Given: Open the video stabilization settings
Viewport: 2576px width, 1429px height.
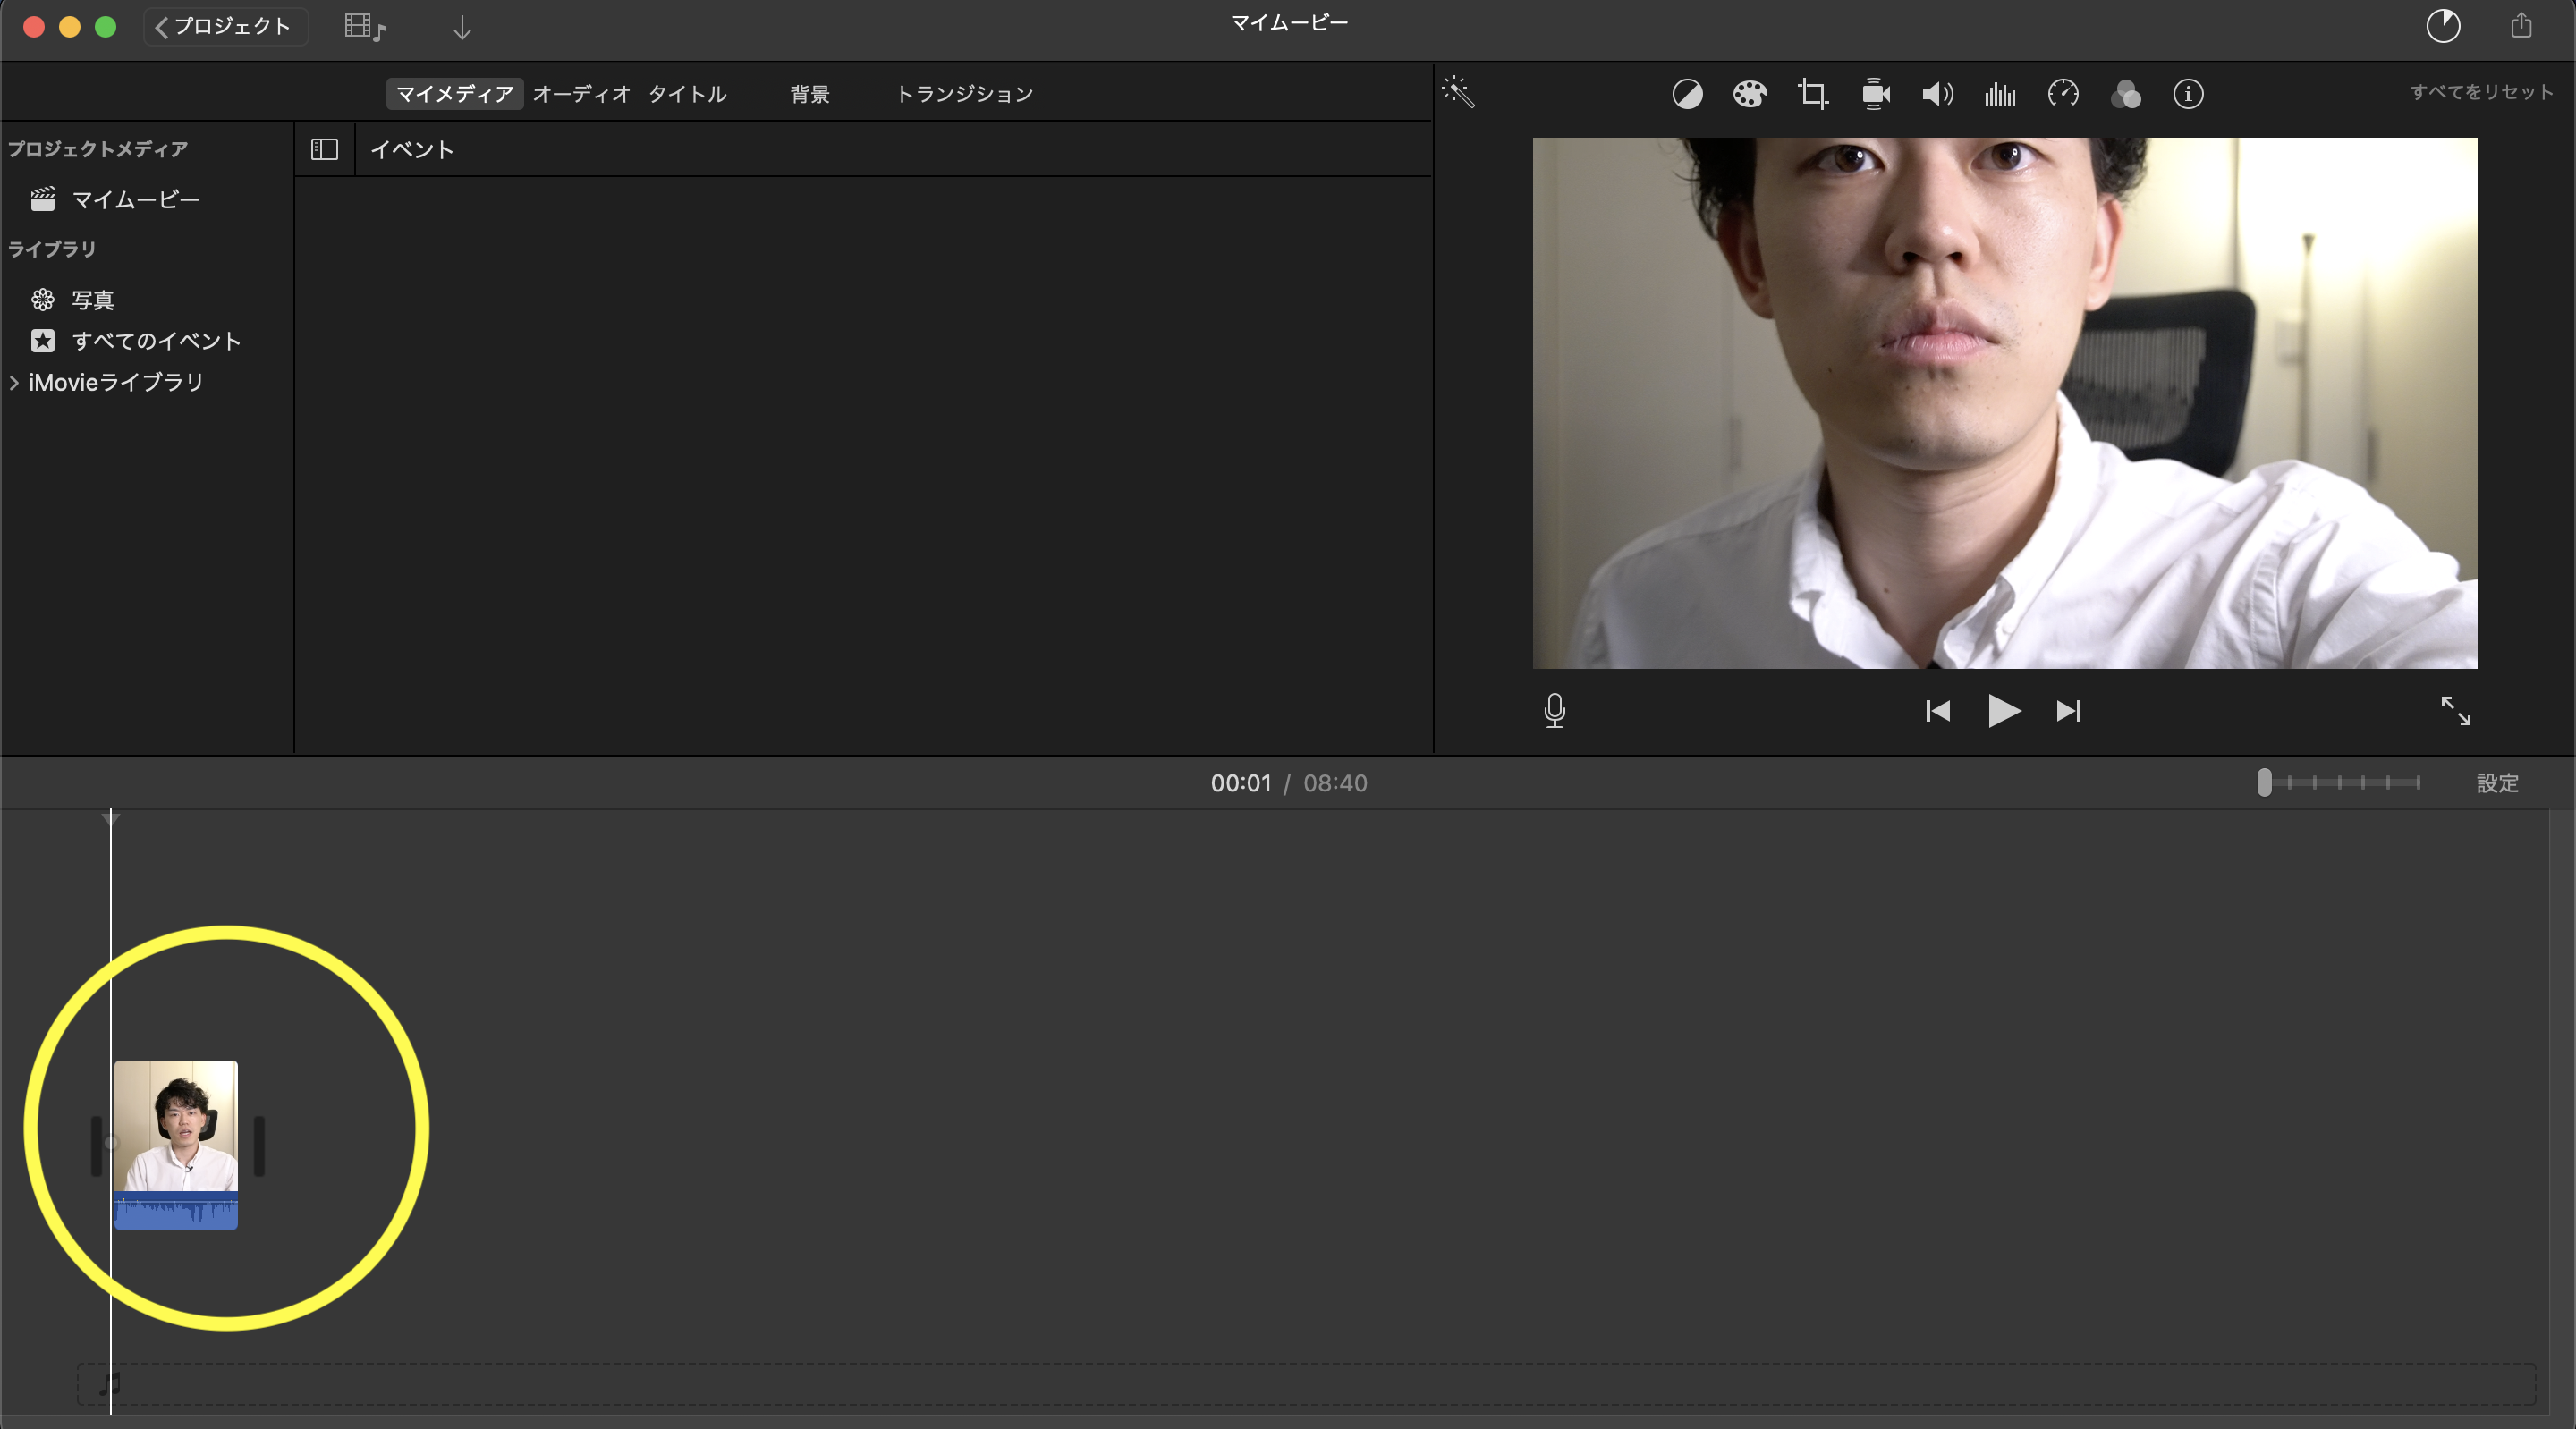Looking at the screenshot, I should [x=1875, y=94].
